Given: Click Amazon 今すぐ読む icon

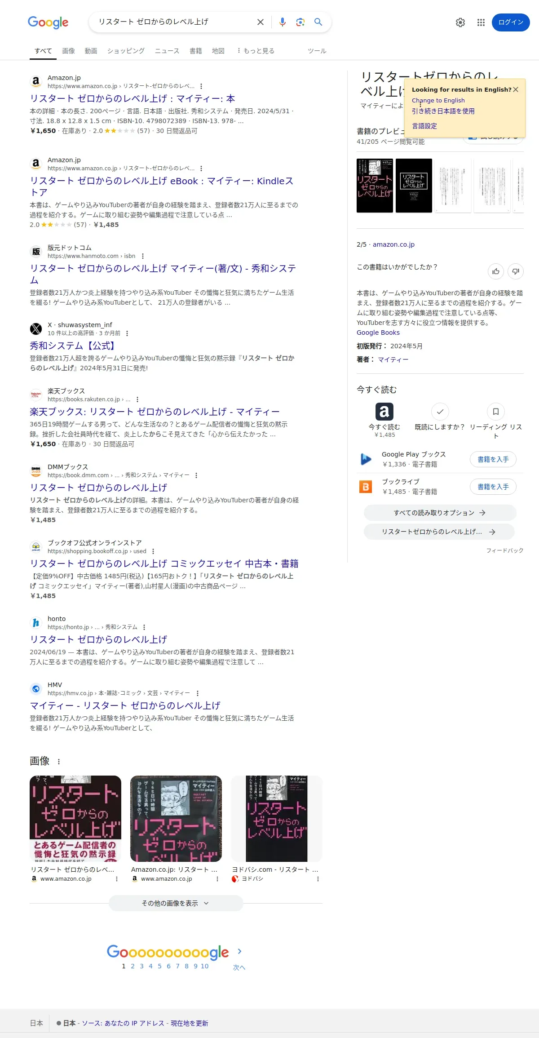Looking at the screenshot, I should [x=384, y=412].
